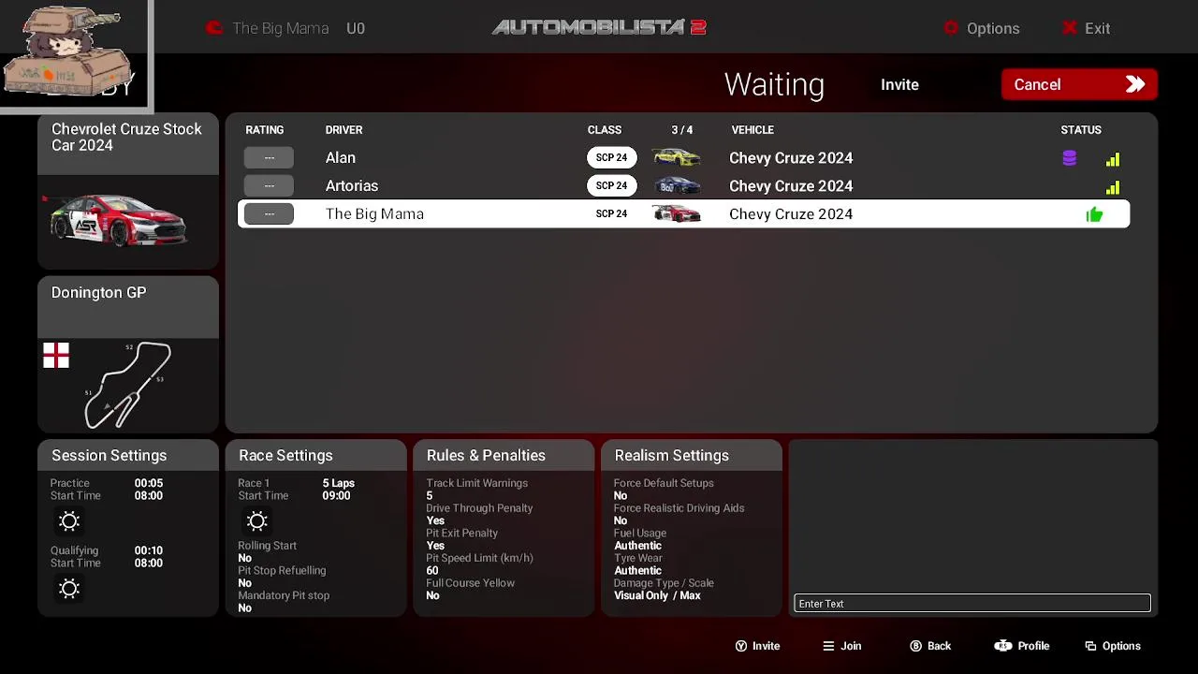Click the avatar image in top-left corner

tap(73, 52)
